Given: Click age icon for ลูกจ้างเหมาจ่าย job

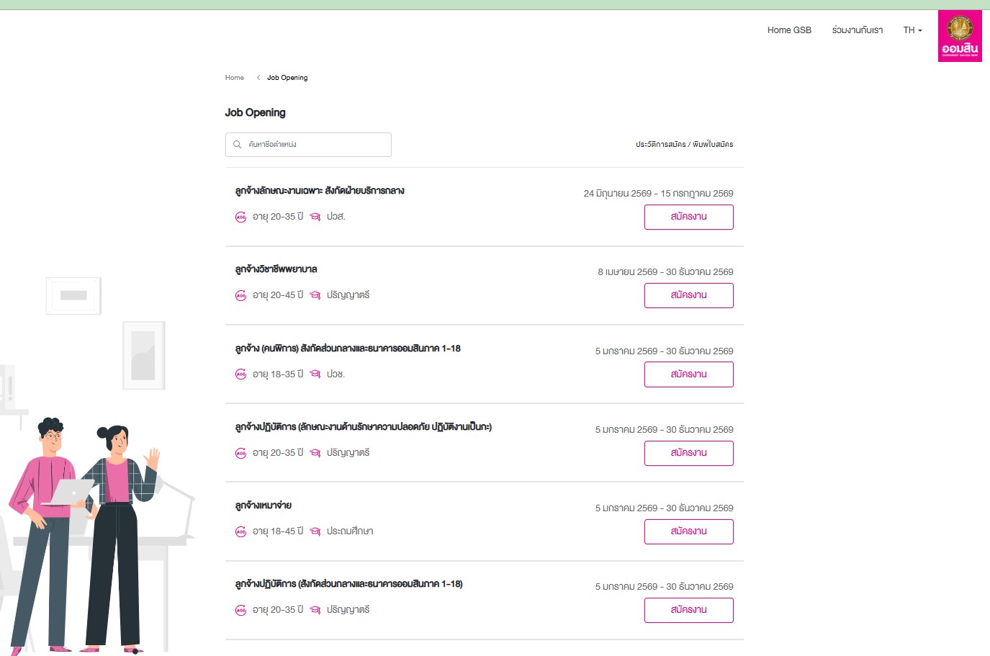Looking at the screenshot, I should (x=241, y=531).
